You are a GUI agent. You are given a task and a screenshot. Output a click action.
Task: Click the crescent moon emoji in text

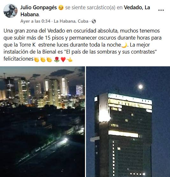click(x=124, y=45)
